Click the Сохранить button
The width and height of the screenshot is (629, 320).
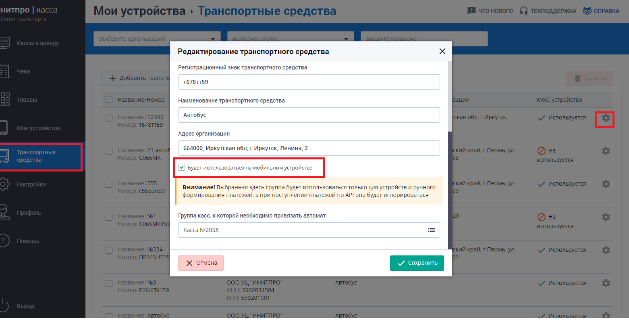(417, 263)
